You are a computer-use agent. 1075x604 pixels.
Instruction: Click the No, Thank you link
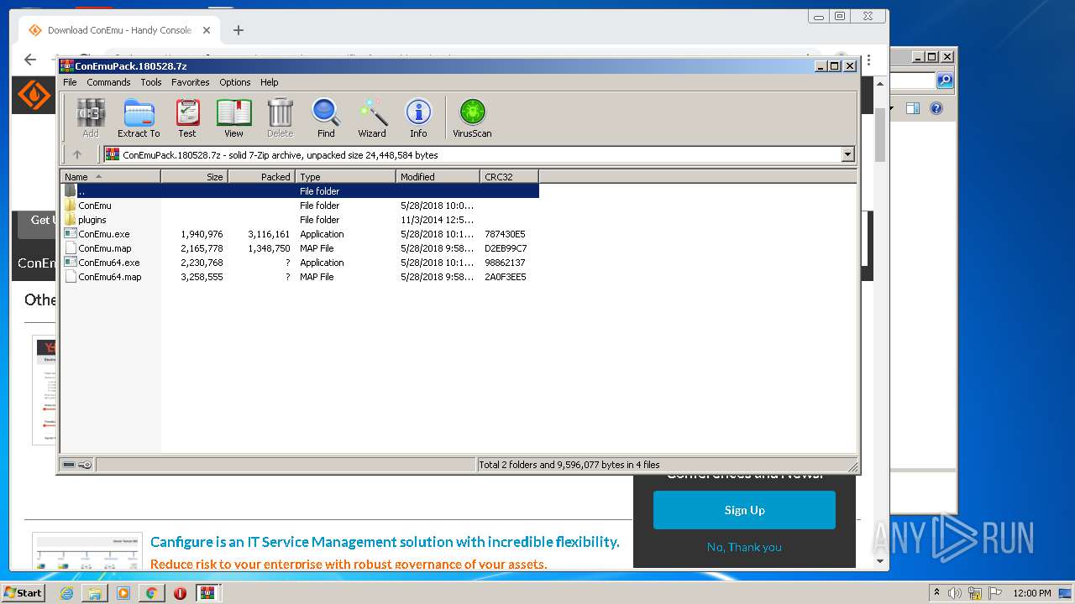click(744, 547)
